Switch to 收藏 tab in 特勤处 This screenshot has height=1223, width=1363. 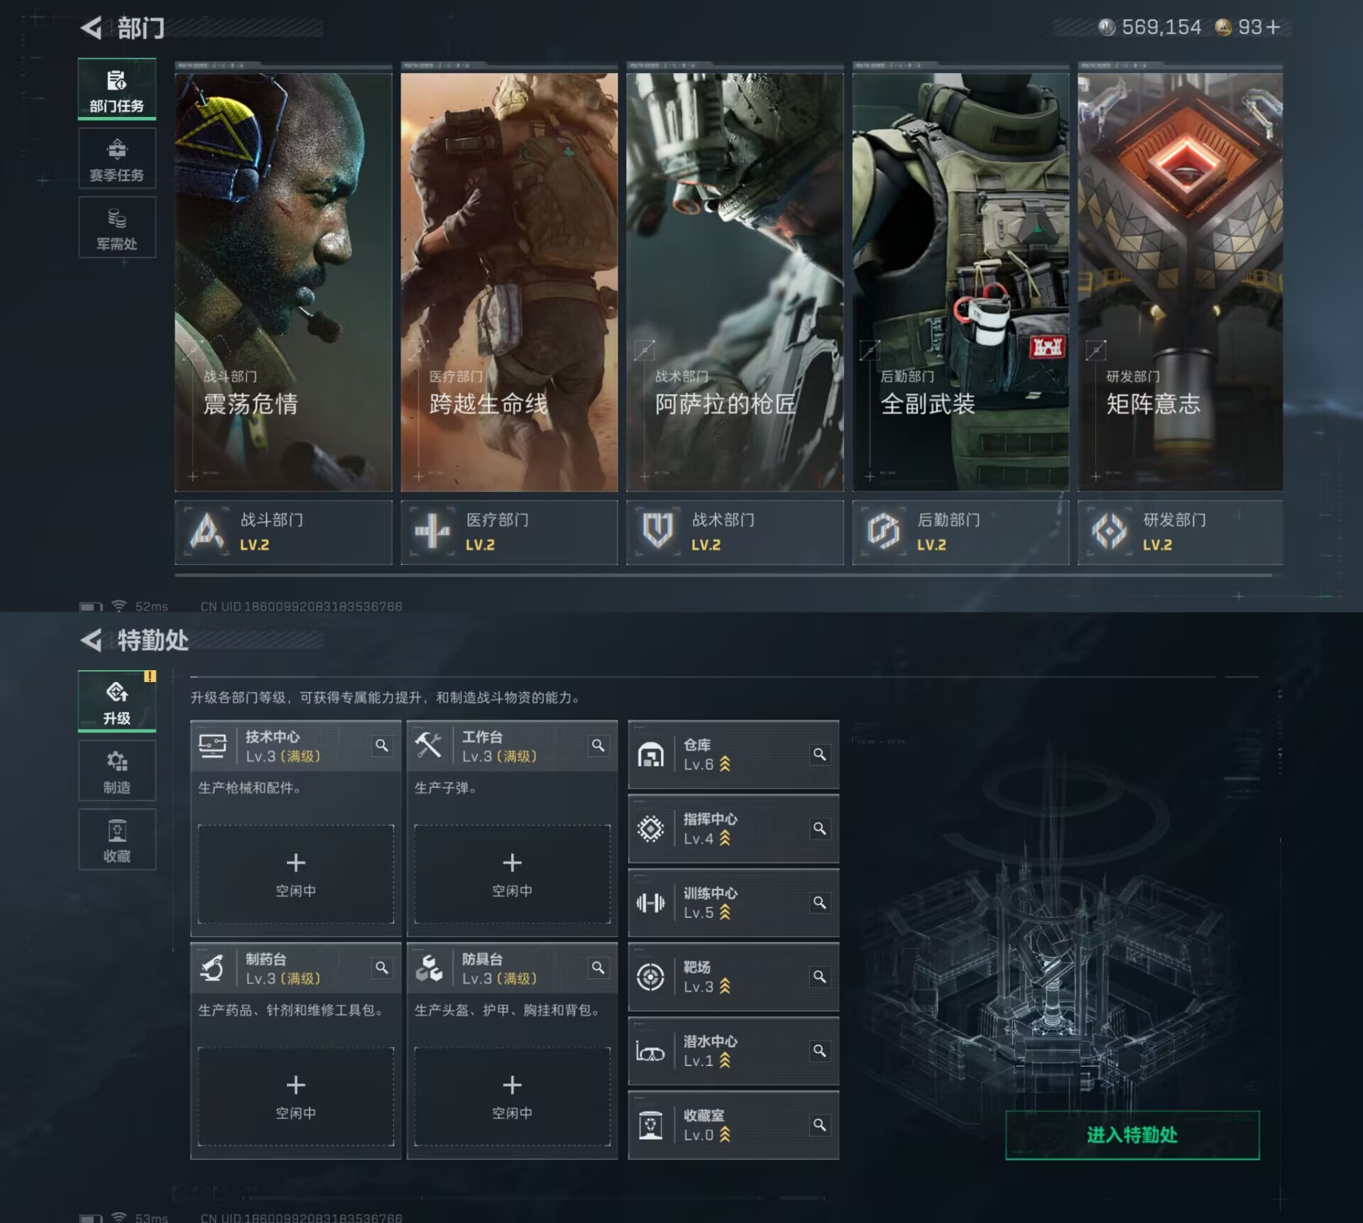pyautogui.click(x=117, y=840)
